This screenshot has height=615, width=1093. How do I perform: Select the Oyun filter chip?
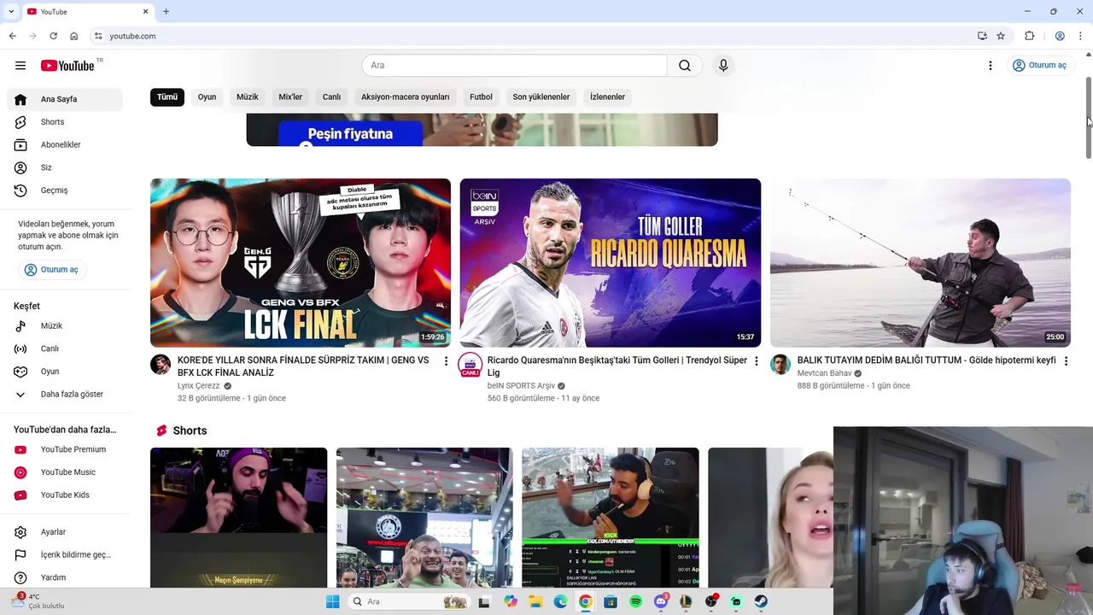207,97
